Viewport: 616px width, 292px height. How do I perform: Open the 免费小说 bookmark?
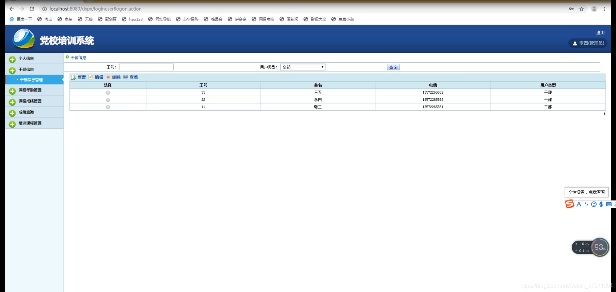point(342,19)
